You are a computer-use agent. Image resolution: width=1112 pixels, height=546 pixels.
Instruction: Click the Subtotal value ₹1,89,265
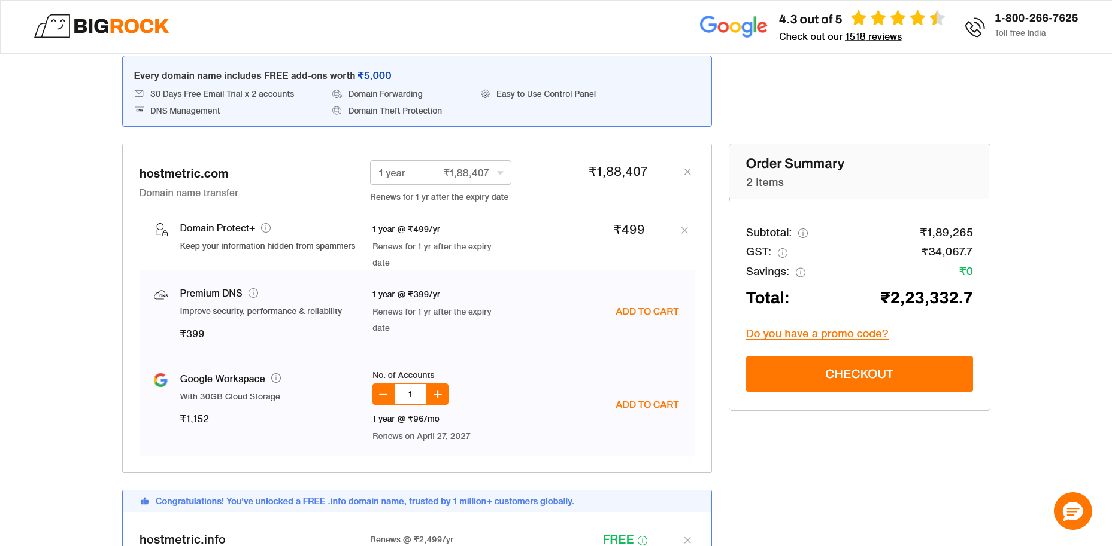coord(946,233)
